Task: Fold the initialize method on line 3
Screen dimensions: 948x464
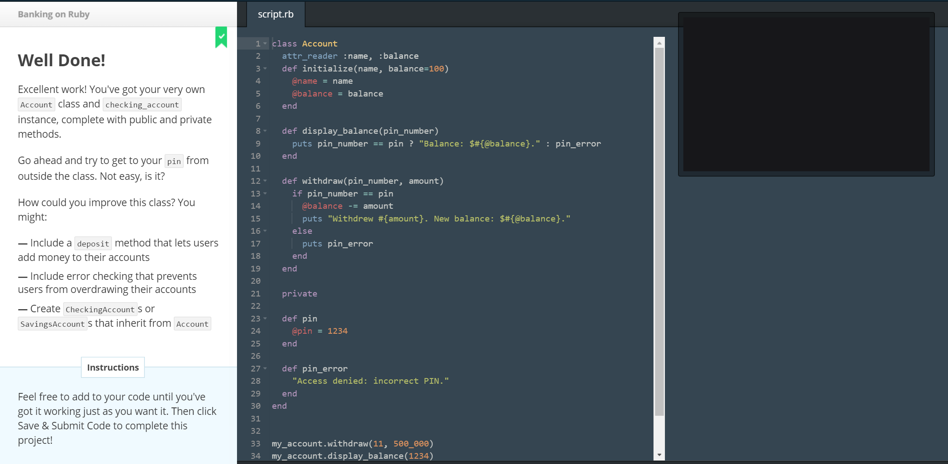Action: pos(265,68)
